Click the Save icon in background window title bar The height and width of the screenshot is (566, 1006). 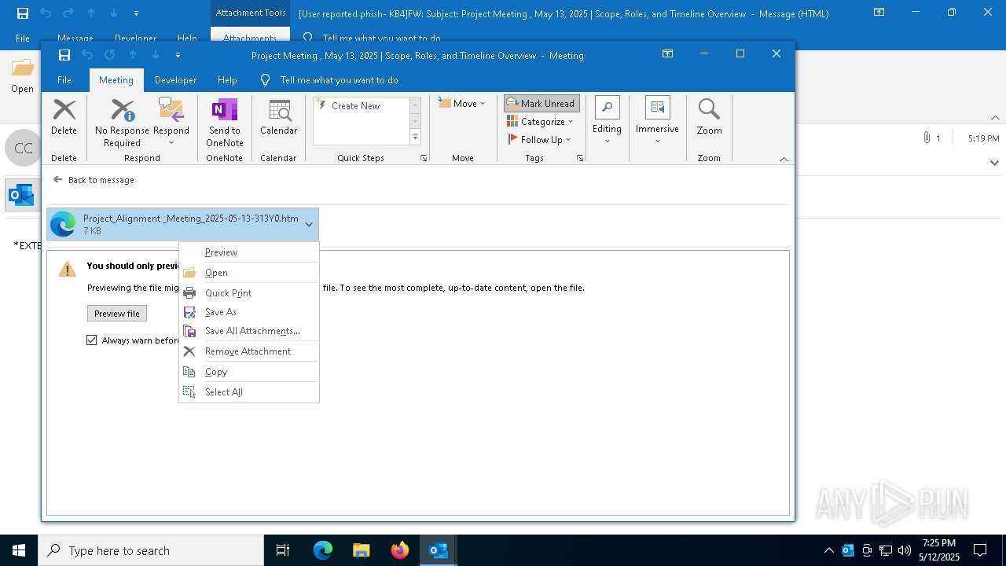coord(23,13)
